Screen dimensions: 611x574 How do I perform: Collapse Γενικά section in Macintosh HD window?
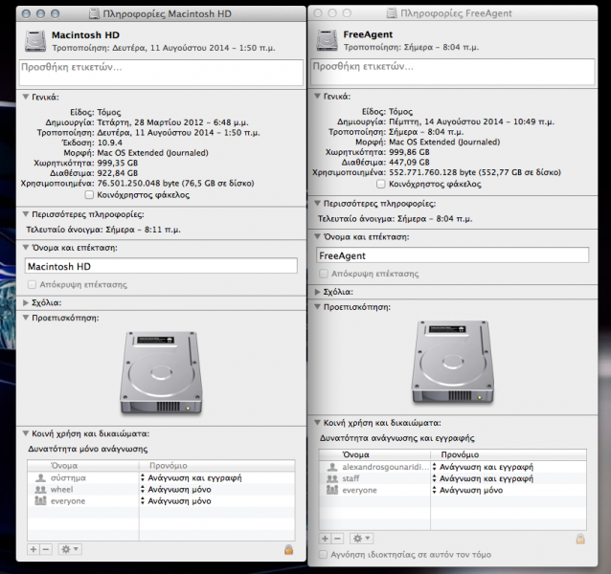click(26, 97)
